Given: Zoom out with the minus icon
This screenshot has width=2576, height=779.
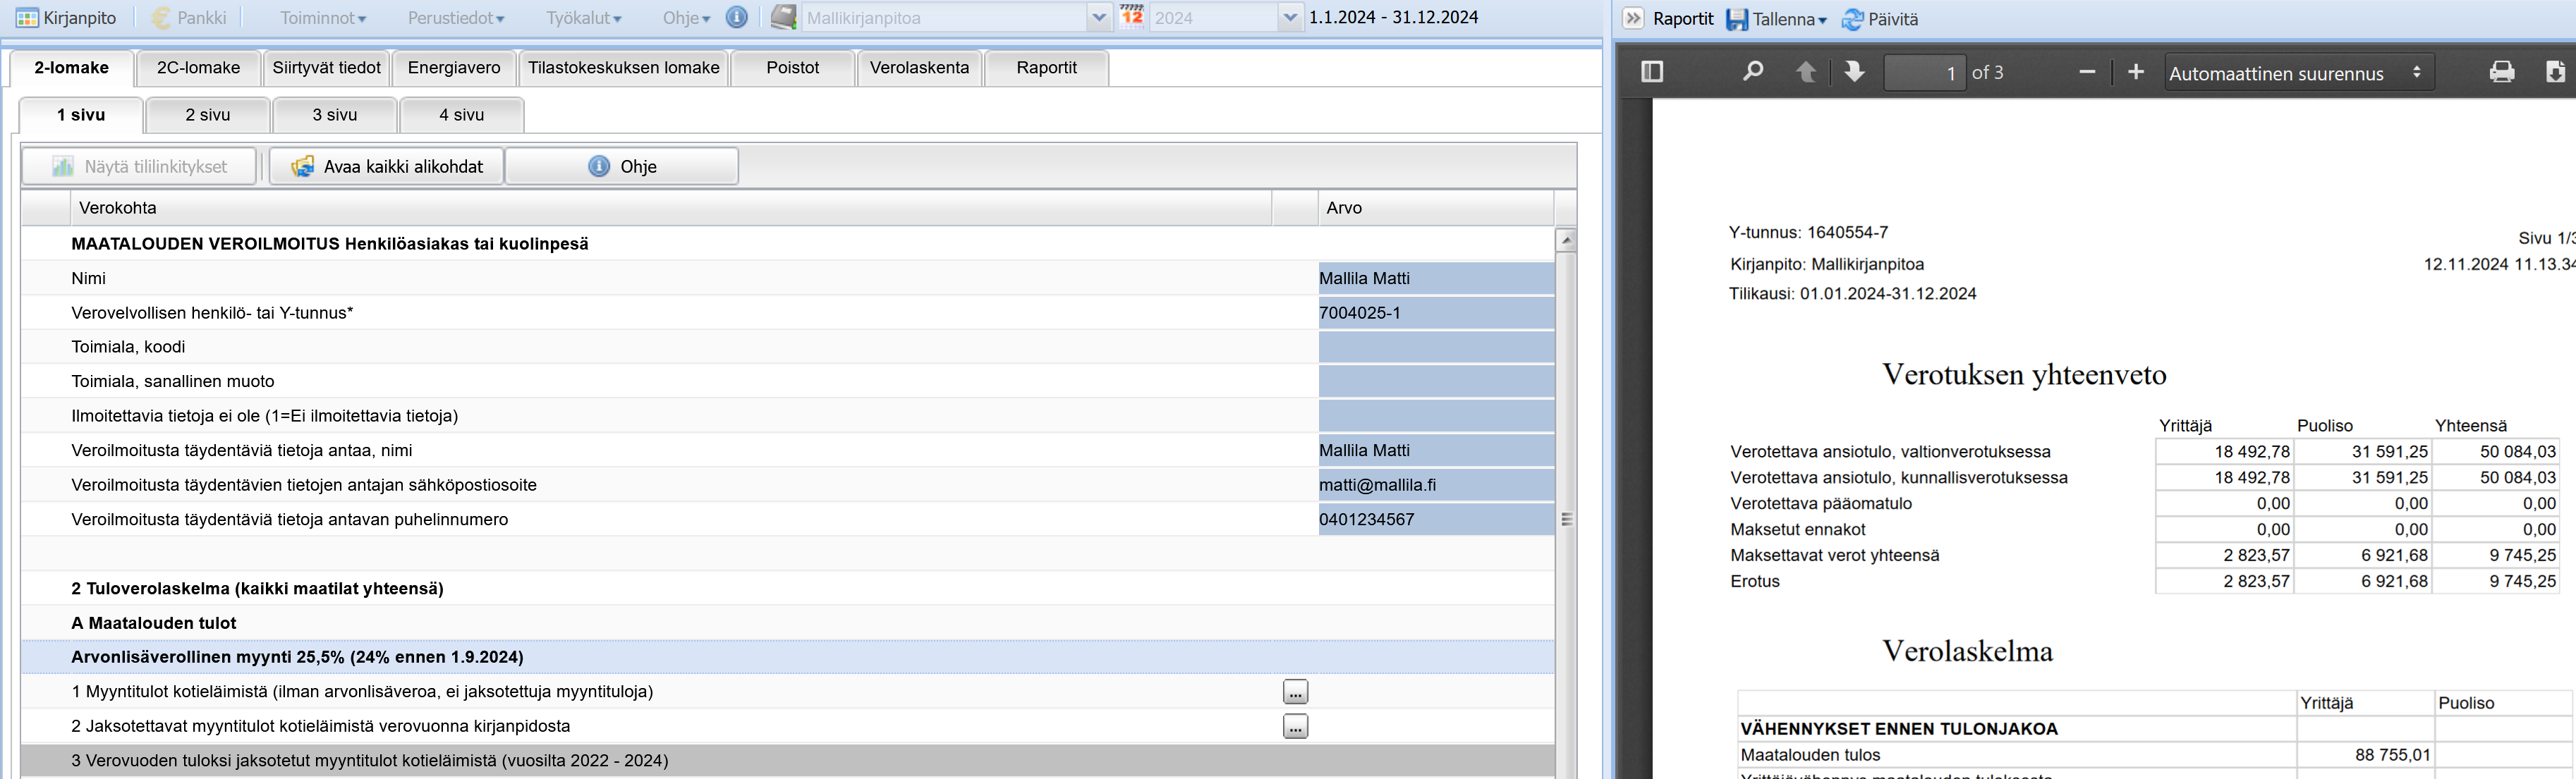Looking at the screenshot, I should click(x=2087, y=72).
